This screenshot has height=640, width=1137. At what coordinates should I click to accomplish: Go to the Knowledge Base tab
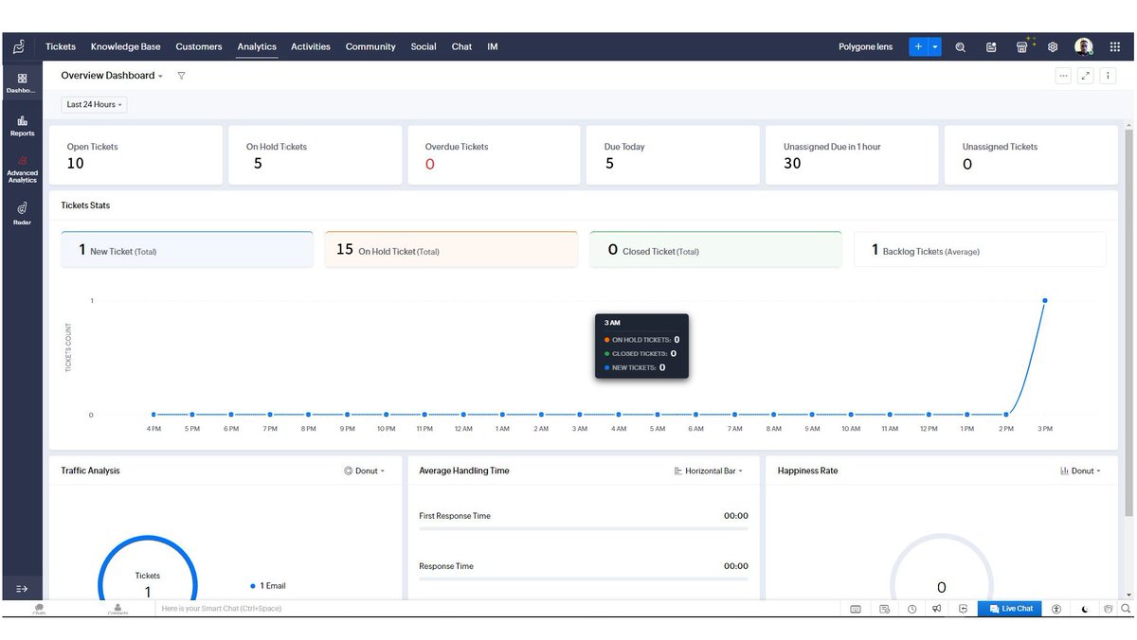(126, 46)
